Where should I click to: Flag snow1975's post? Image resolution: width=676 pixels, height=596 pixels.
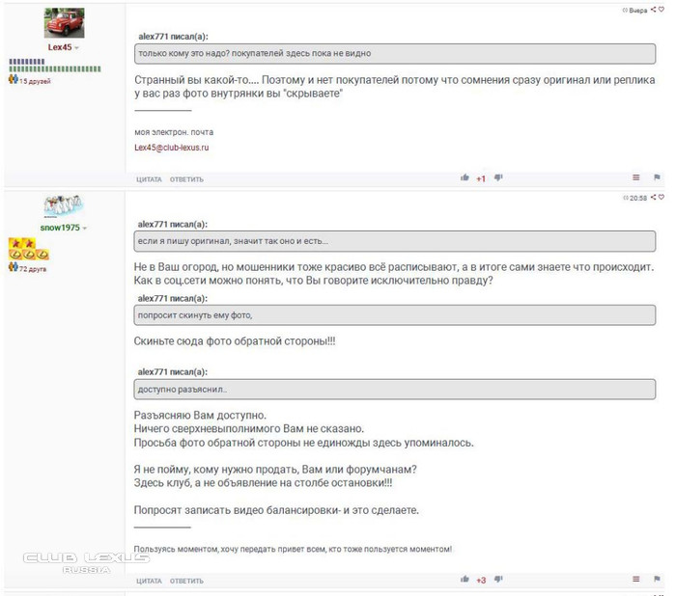click(x=657, y=580)
